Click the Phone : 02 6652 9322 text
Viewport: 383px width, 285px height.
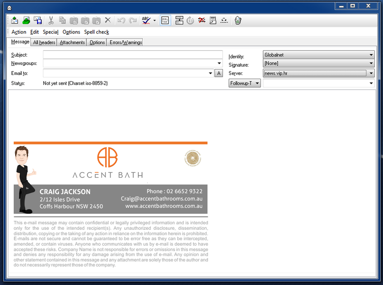coord(175,191)
